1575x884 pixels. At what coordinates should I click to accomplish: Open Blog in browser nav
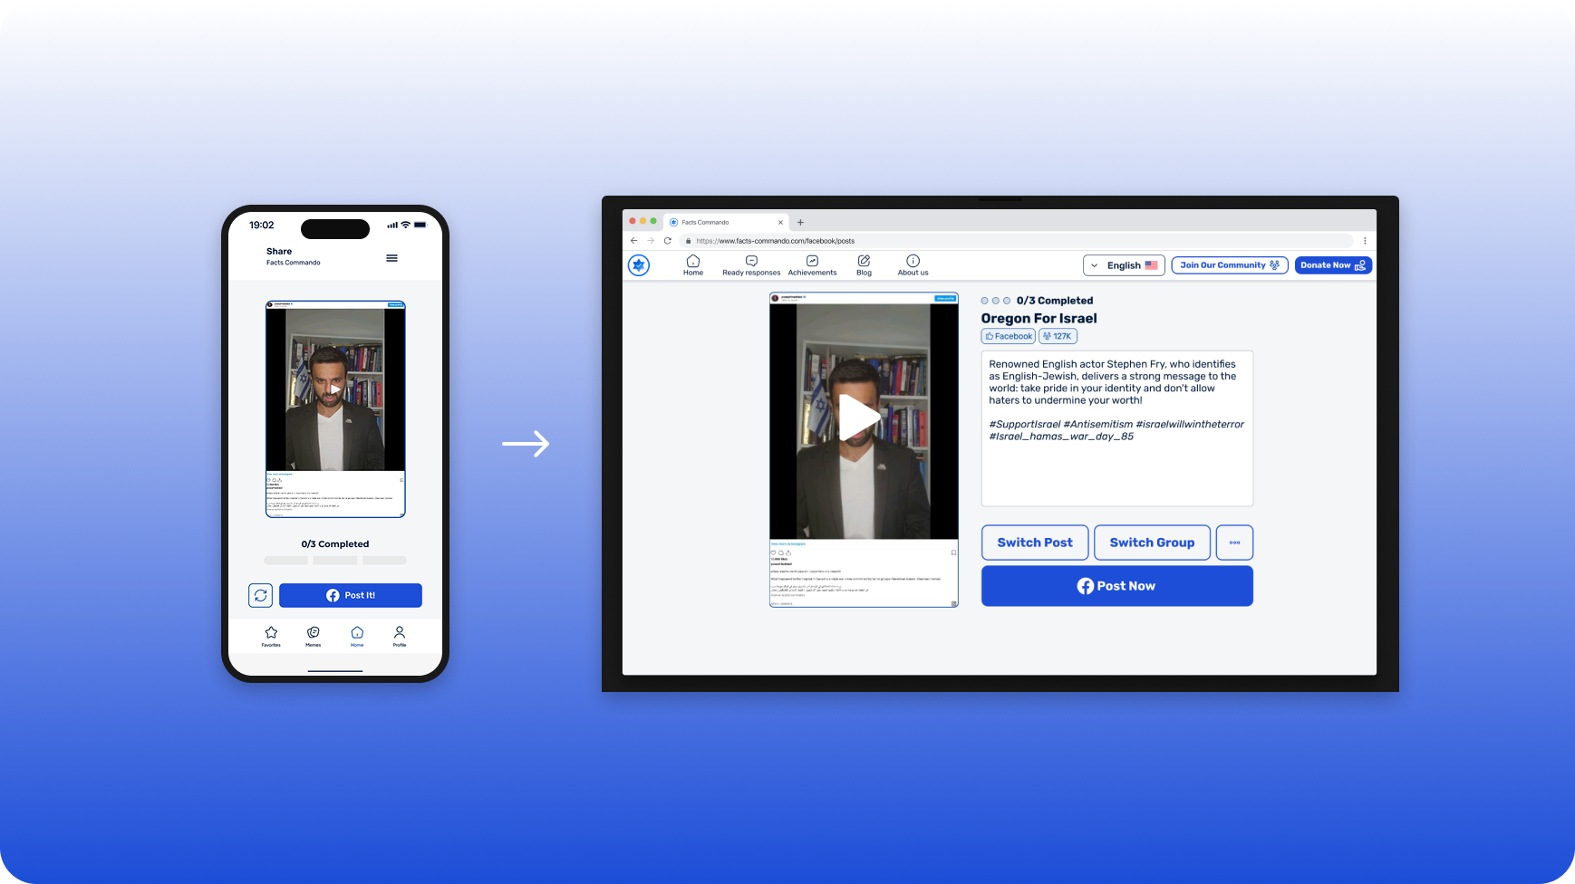(864, 265)
